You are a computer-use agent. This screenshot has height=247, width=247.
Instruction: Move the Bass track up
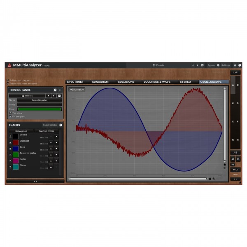point(51,149)
